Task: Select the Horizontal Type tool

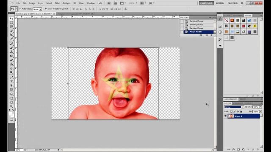Action: 11,81
